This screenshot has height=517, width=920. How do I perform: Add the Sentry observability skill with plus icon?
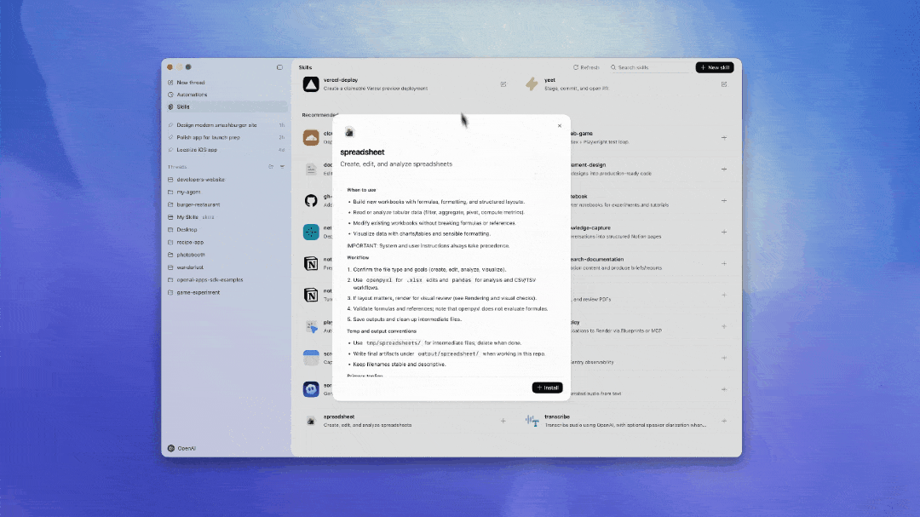[x=724, y=358]
